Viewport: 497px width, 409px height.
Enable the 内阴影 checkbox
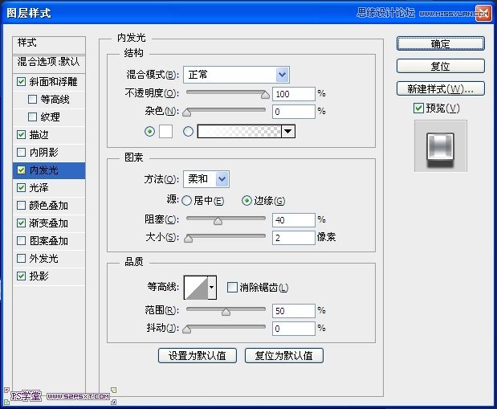pos(21,153)
